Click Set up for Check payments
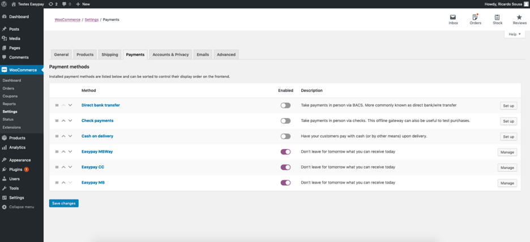This screenshot has height=242, width=530. click(x=508, y=121)
